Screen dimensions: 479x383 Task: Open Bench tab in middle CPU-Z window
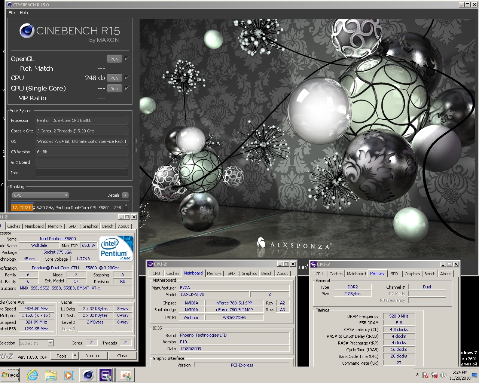pos(267,273)
